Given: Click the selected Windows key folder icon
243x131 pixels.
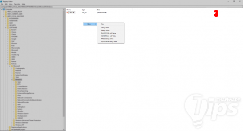Looking at the screenshot, I should 14,80.
